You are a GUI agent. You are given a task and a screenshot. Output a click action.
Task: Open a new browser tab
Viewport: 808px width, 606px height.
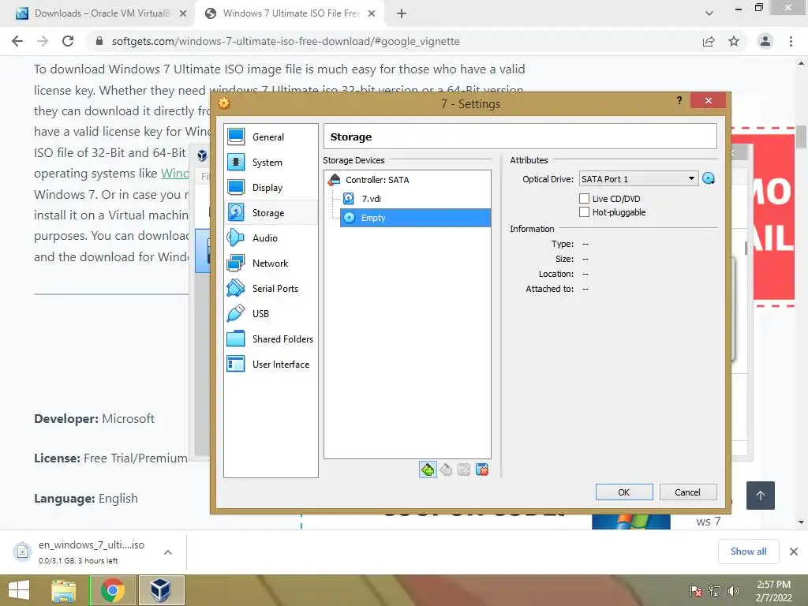pyautogui.click(x=402, y=14)
